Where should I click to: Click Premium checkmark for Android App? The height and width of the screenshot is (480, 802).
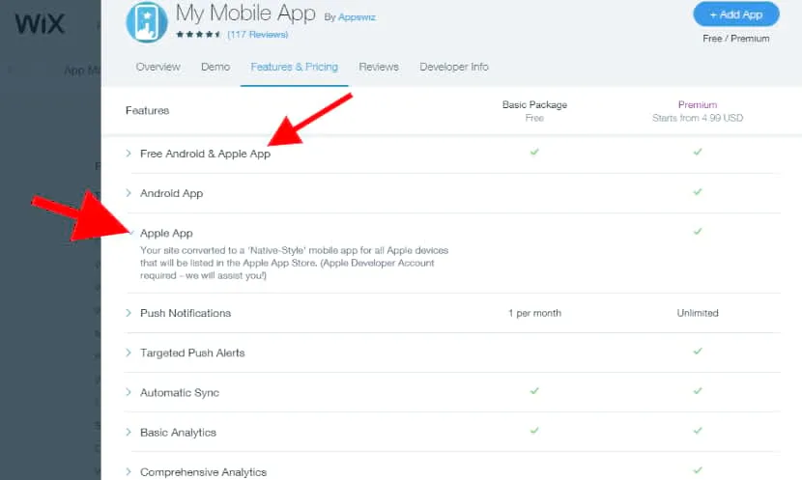[698, 191]
